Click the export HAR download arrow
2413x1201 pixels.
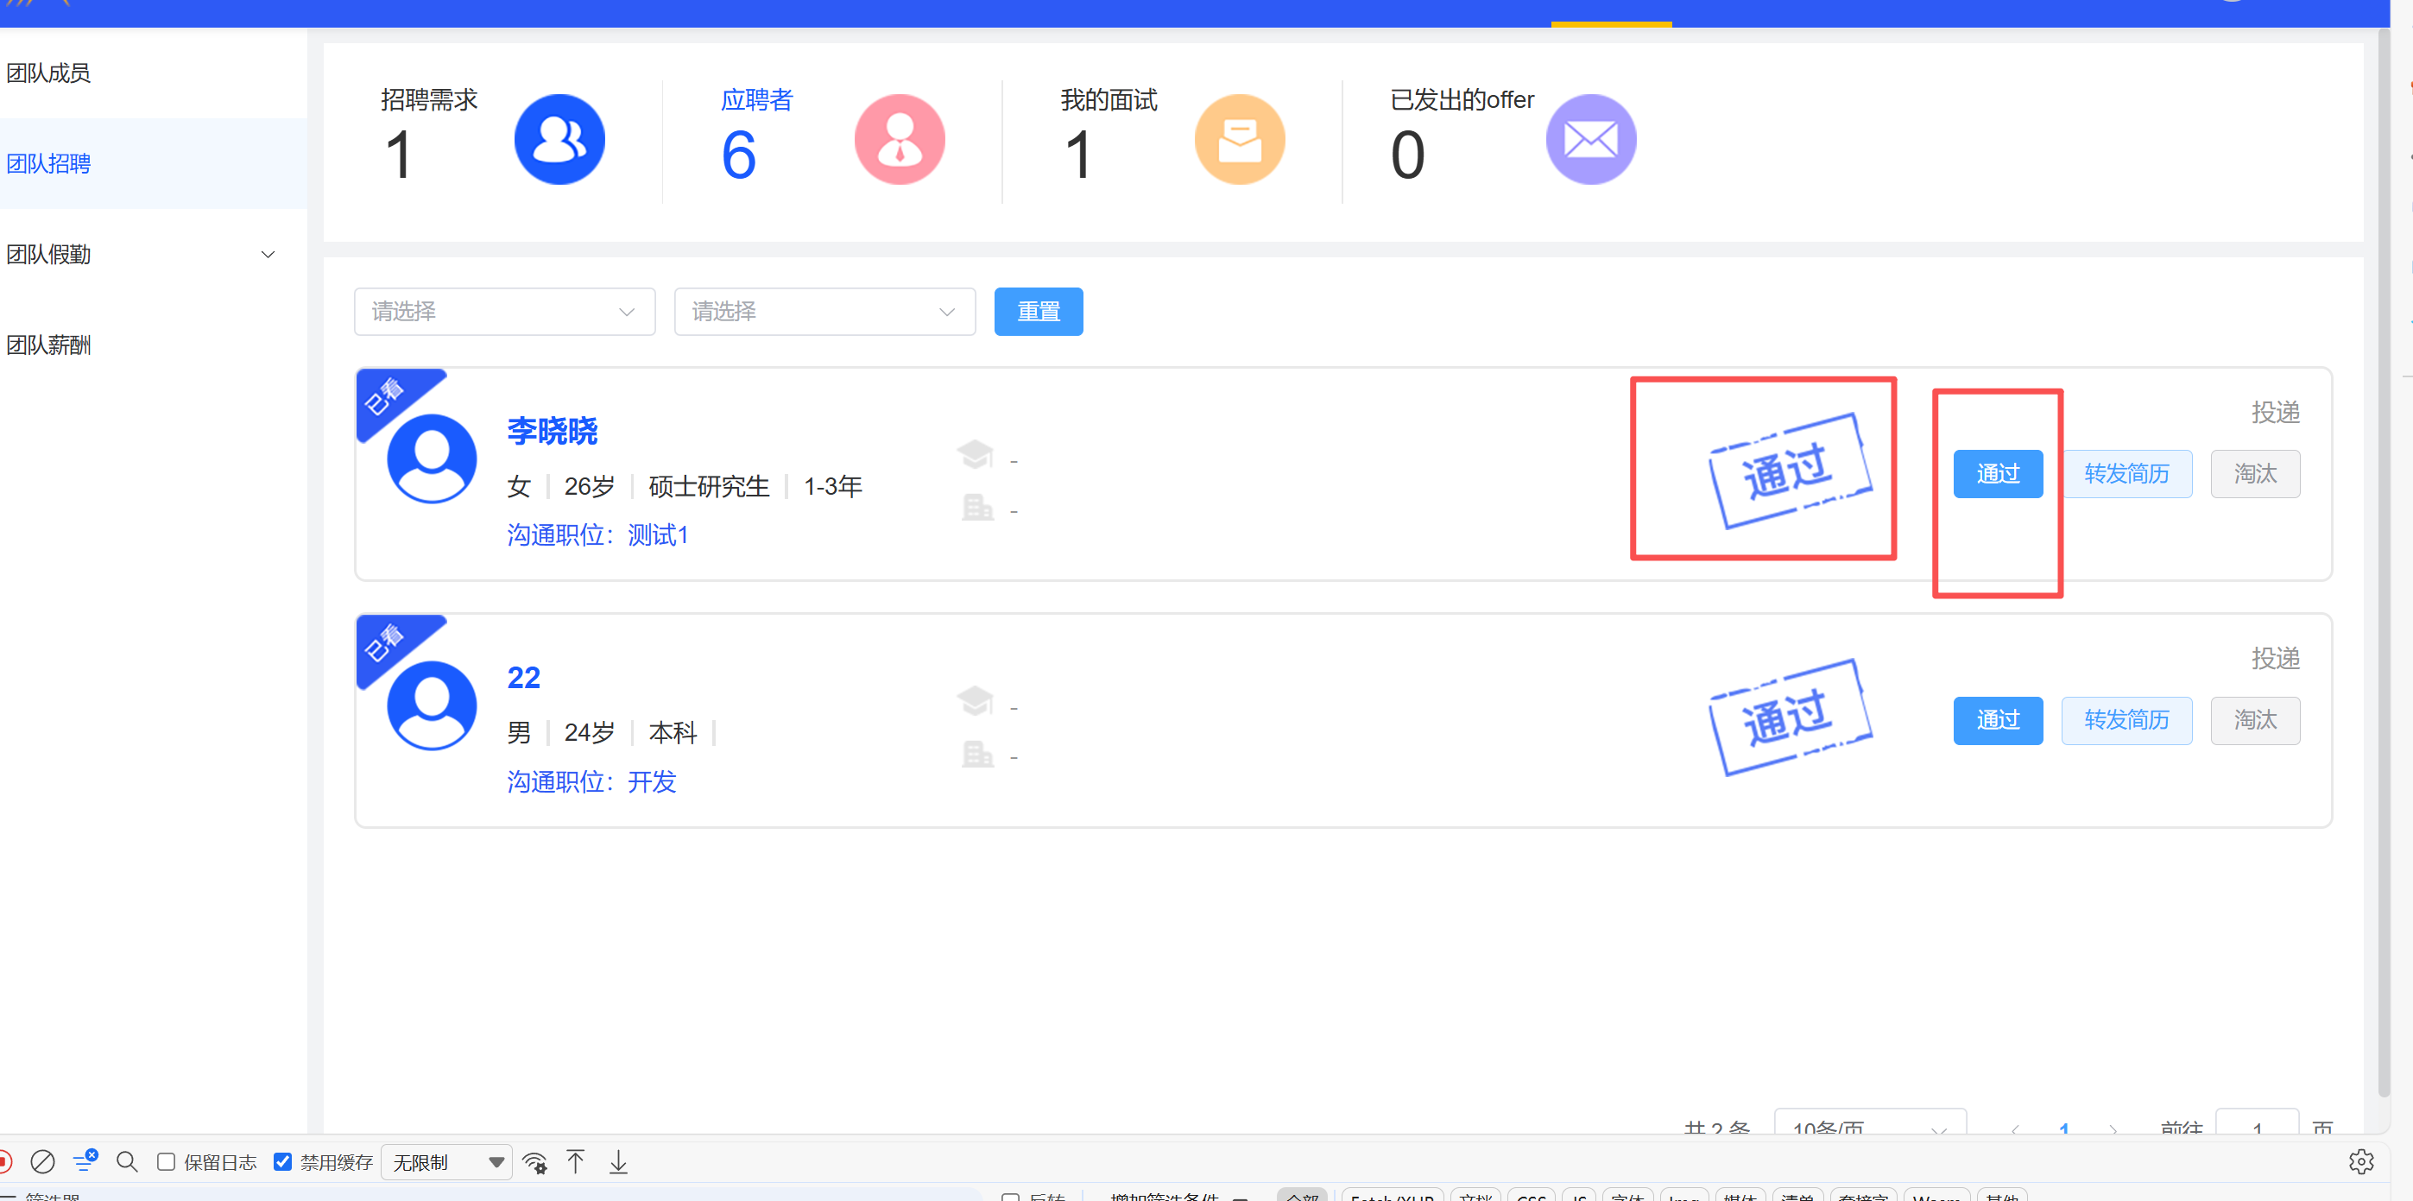[618, 1163]
